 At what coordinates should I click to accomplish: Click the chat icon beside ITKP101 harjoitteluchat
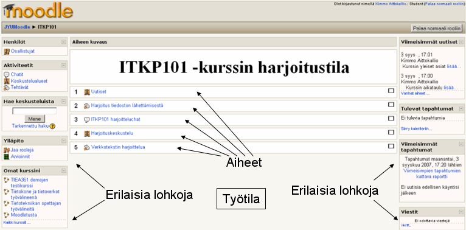[87, 120]
